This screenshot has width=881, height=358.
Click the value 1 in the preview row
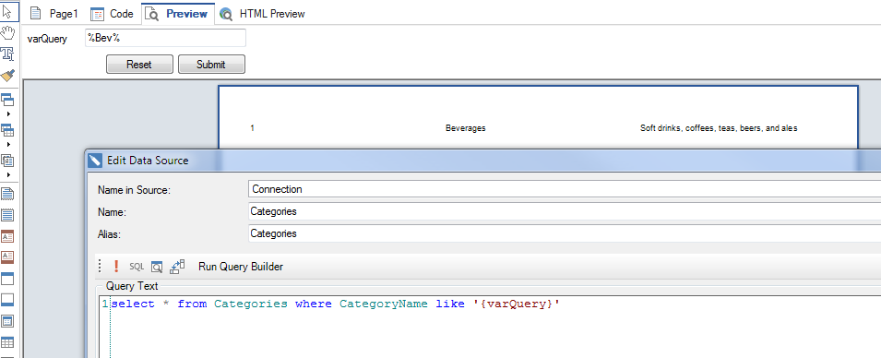click(x=252, y=128)
